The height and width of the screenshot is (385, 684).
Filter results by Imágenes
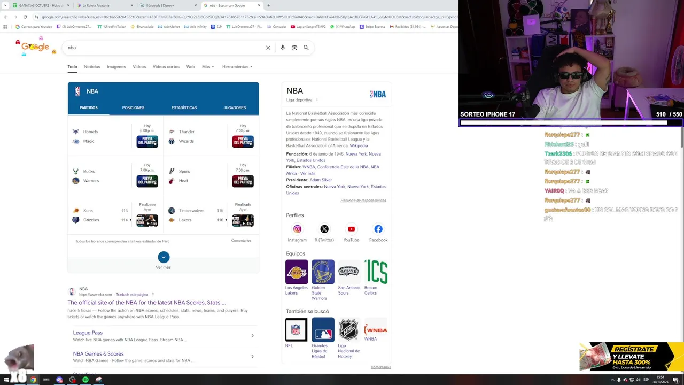point(116,67)
